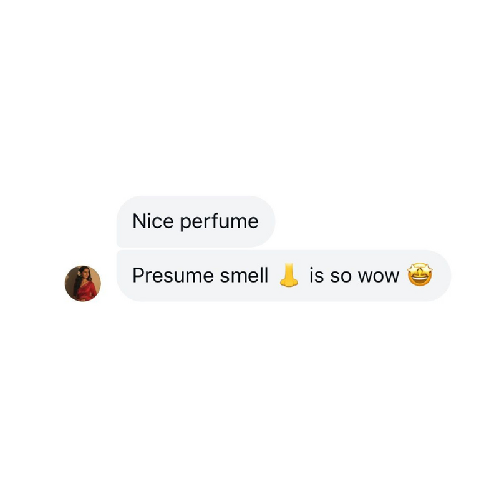Click the word "wow" in second message

click(x=379, y=276)
